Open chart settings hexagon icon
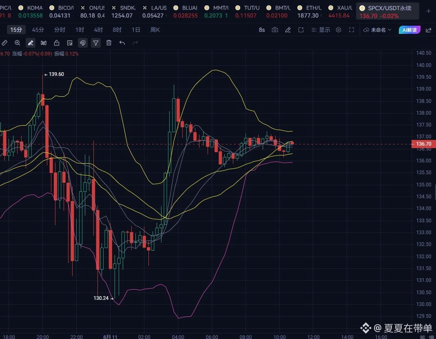 pos(339,30)
